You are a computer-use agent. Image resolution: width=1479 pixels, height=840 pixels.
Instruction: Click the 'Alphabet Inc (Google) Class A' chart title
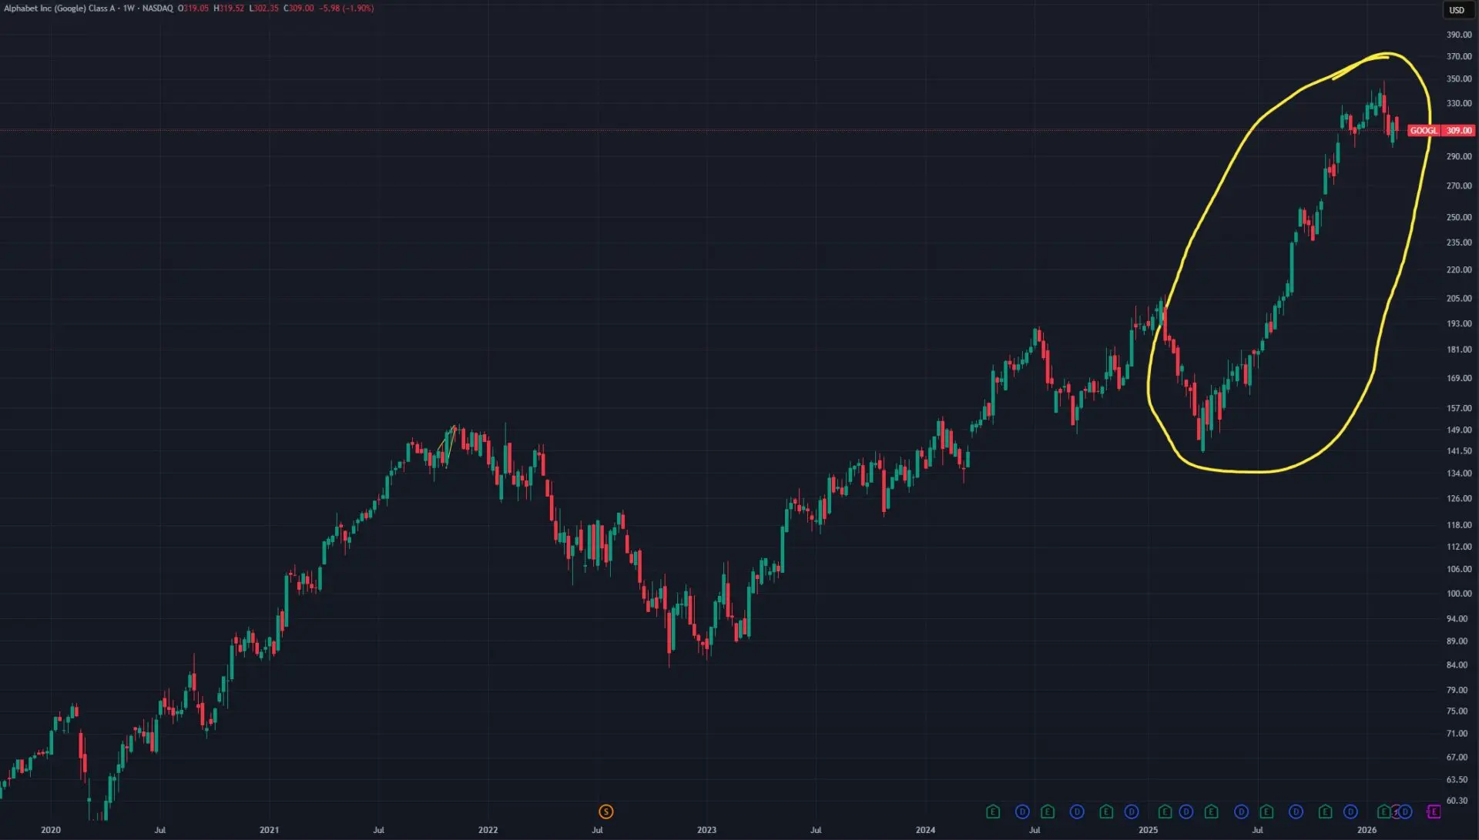click(59, 8)
